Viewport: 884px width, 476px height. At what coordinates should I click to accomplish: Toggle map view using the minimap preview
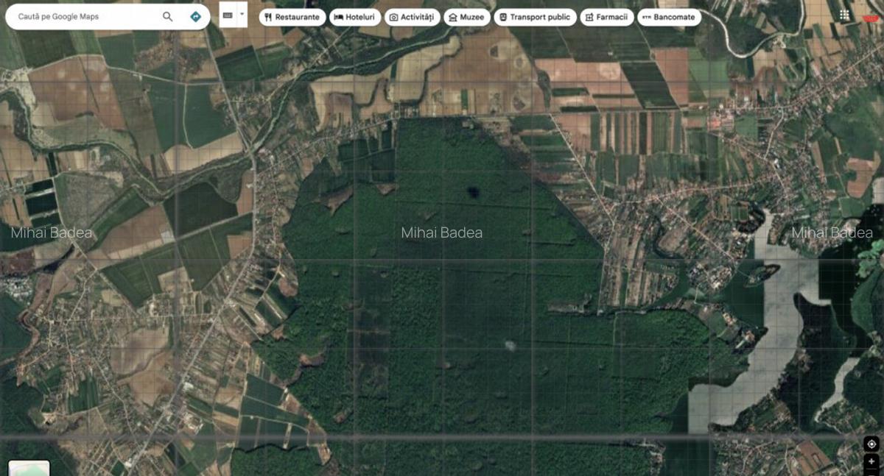(x=29, y=469)
